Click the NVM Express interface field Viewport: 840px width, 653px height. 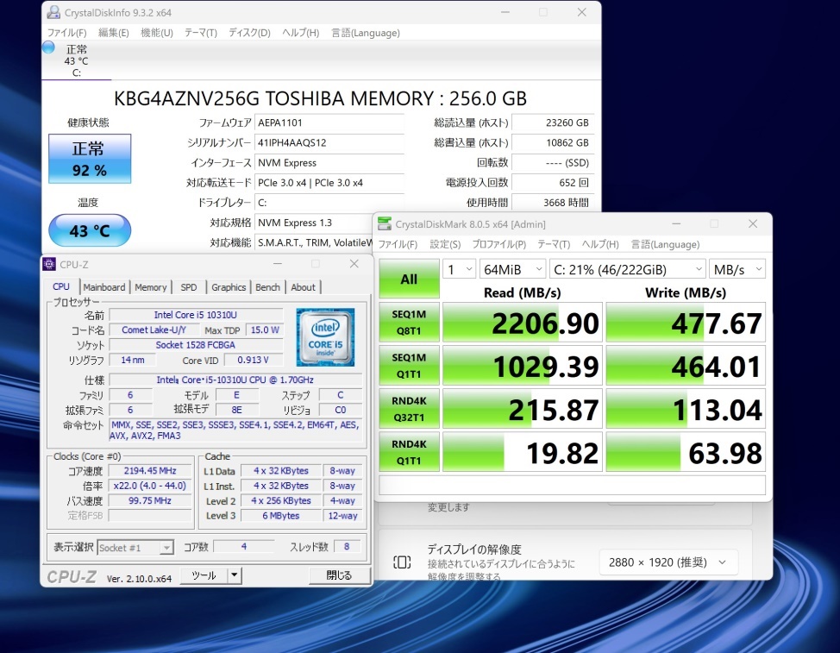329,163
